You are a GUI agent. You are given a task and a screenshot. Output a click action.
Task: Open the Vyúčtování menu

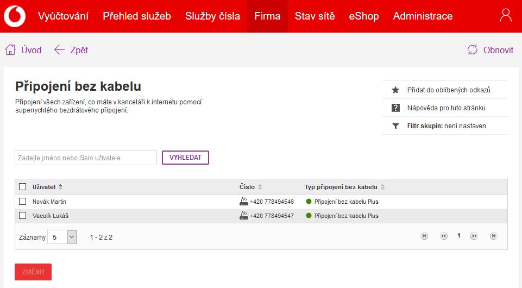point(63,16)
